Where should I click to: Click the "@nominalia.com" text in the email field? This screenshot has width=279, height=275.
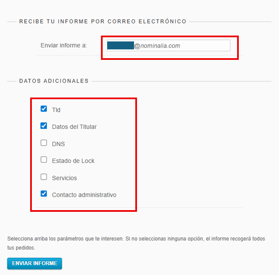point(157,46)
